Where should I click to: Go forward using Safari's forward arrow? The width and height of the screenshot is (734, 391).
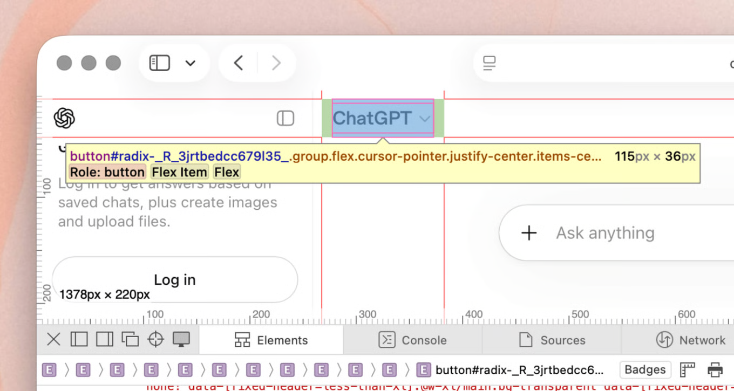tap(276, 63)
